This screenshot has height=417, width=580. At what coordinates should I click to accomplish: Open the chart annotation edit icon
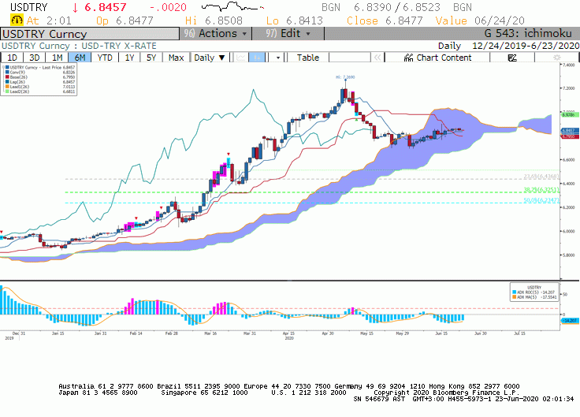pyautogui.click(x=512, y=58)
